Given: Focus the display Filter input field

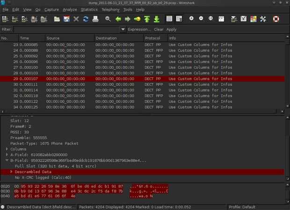Looking at the screenshot, I should pyautogui.click(x=67, y=29).
